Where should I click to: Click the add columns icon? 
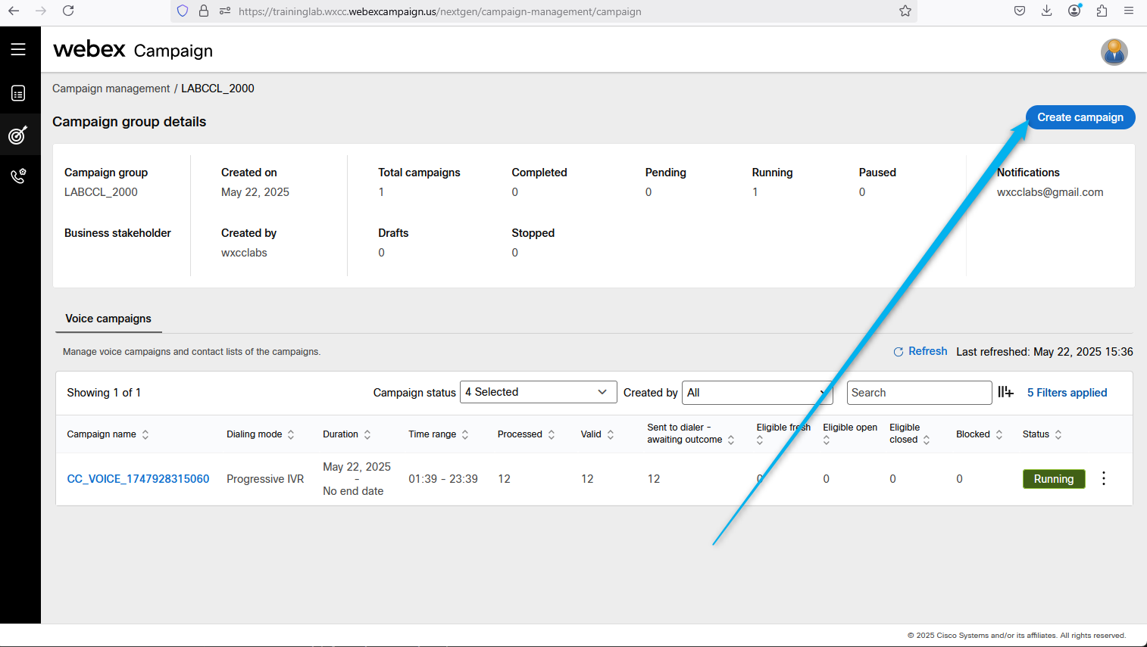coord(1005,392)
